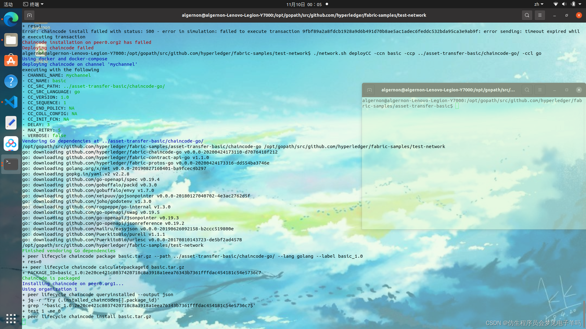Open the Help icon in dock
The height and width of the screenshot is (329, 586).
[11, 81]
